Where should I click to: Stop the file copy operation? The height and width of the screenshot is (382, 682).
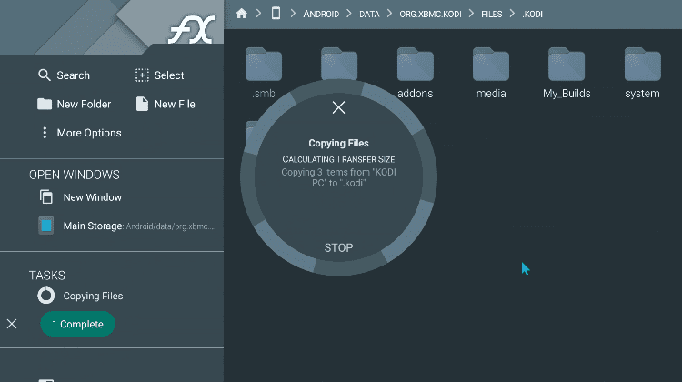338,247
